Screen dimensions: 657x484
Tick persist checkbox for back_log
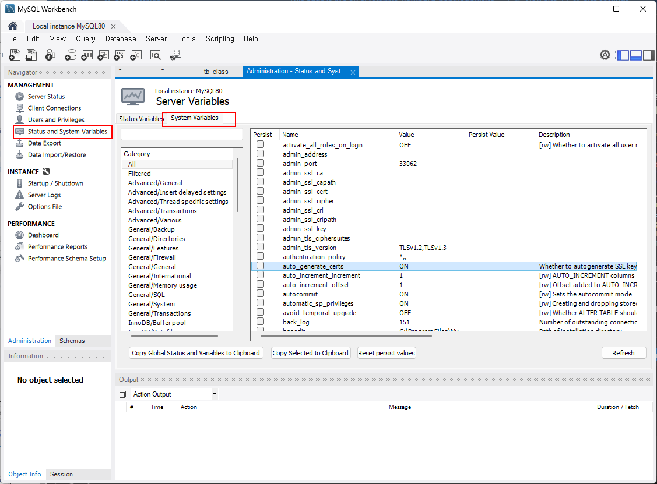point(260,322)
